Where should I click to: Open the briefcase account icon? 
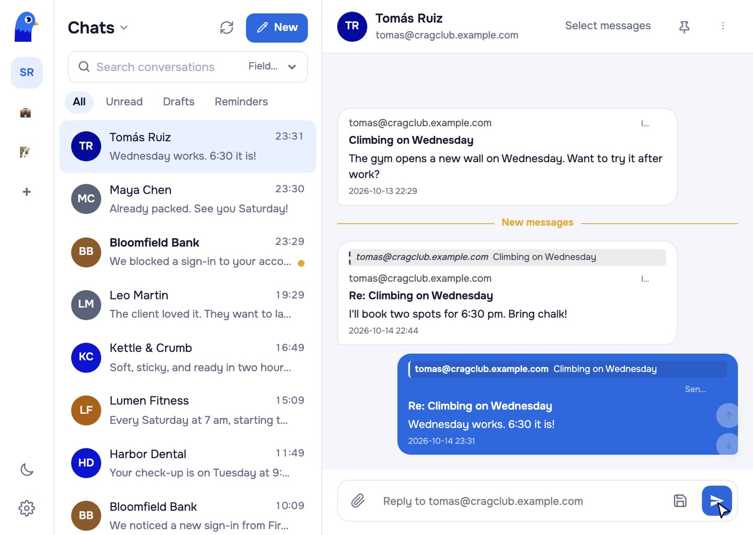[x=25, y=112]
